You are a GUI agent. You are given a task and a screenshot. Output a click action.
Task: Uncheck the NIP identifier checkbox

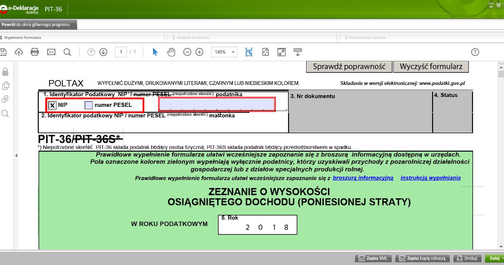pos(52,105)
